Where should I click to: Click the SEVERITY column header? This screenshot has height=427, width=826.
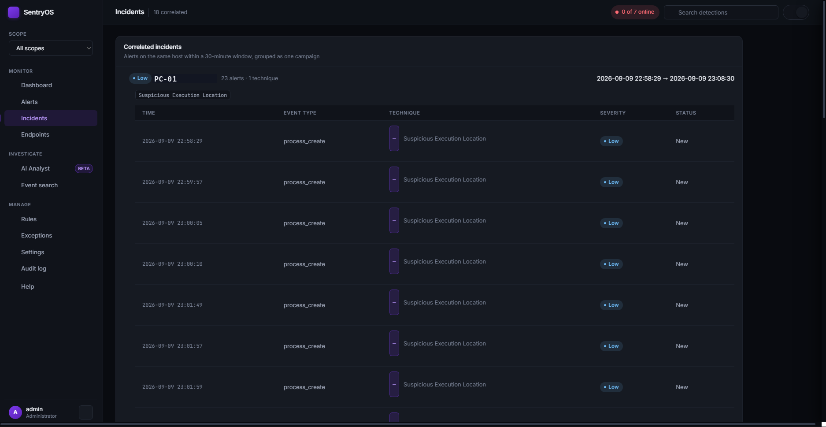click(613, 113)
